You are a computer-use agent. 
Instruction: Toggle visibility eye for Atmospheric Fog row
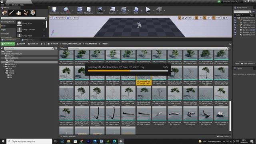click(x=235, y=20)
